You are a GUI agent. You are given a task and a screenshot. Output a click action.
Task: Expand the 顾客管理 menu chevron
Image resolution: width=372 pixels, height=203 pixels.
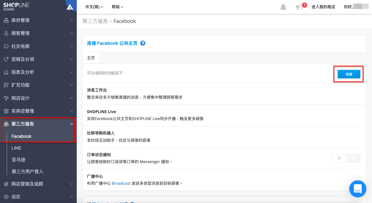(72, 33)
